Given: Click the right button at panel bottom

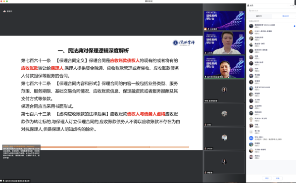Looking at the screenshot, I should coord(278,178).
